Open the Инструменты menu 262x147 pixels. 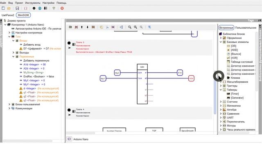(x=33, y=3)
